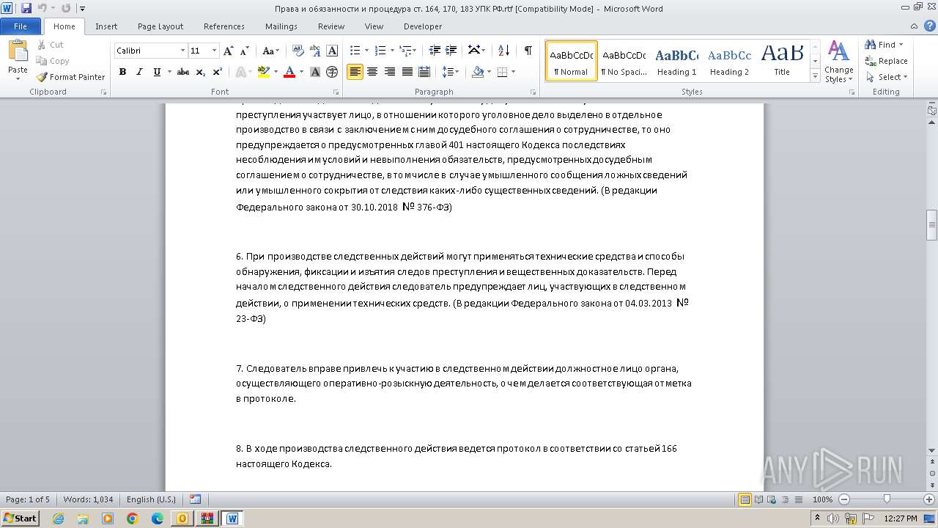Apply subscript formatting
Viewport: 938px width, 528px height.
pyautogui.click(x=200, y=72)
